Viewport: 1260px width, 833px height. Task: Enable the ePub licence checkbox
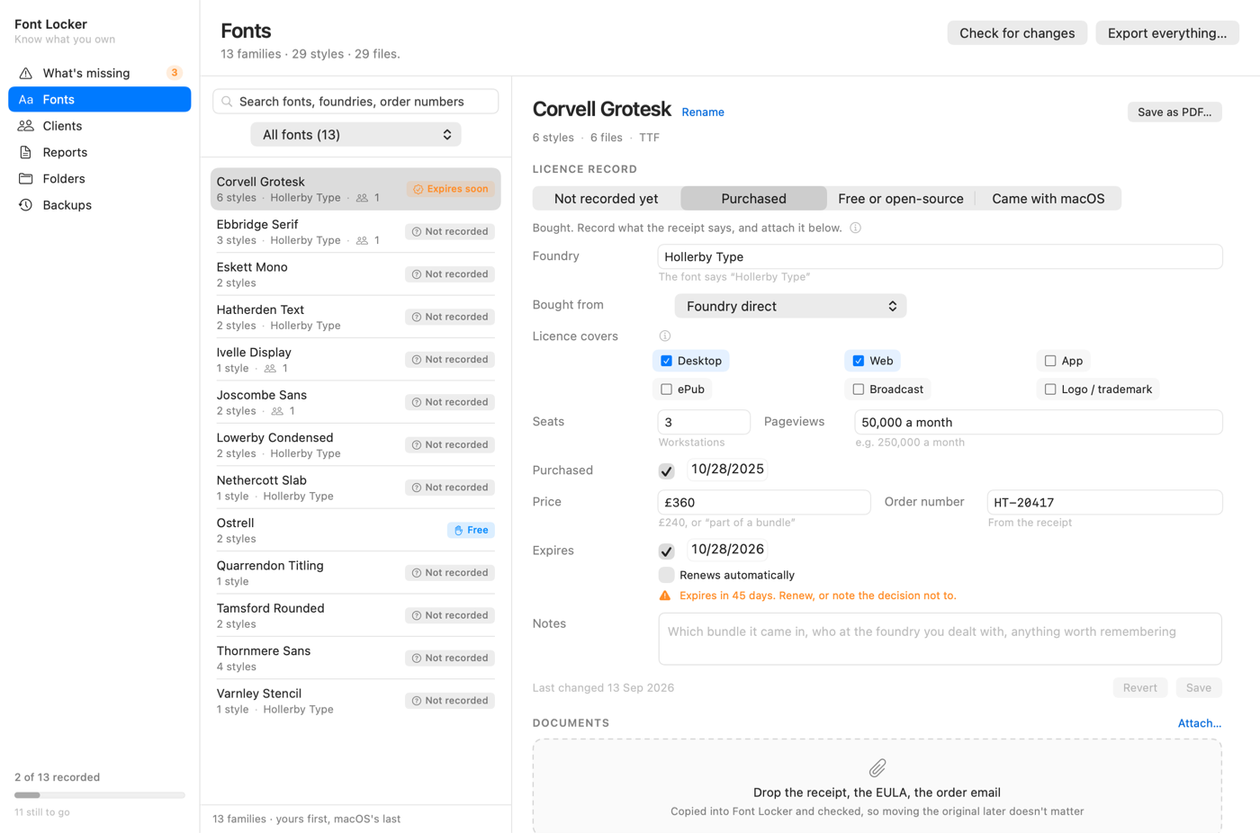coord(666,390)
